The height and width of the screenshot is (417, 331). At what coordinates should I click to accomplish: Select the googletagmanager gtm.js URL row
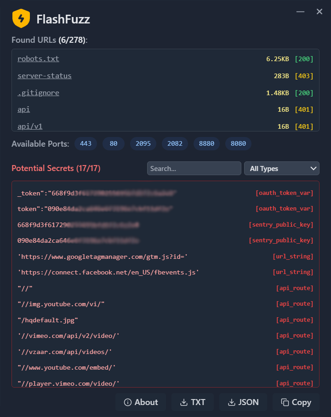click(165, 257)
